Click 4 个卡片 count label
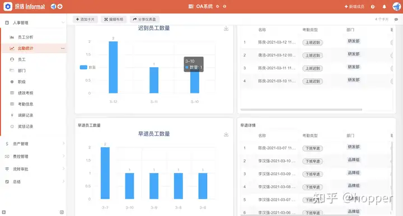Viewport: 403px width, 216px height. tap(381, 19)
